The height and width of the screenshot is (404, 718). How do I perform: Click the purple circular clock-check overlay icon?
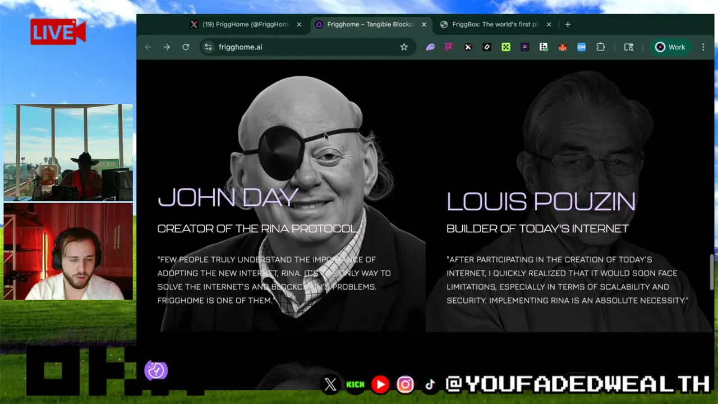156,370
